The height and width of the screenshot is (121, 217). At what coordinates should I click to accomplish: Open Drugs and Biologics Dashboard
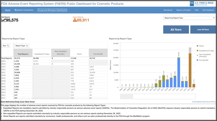[52, 10]
